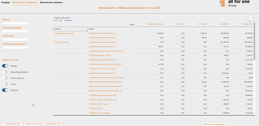This screenshot has width=259, height=126.
Task: Select 17100002 Domestic US Customer 2
Action: point(102,38)
